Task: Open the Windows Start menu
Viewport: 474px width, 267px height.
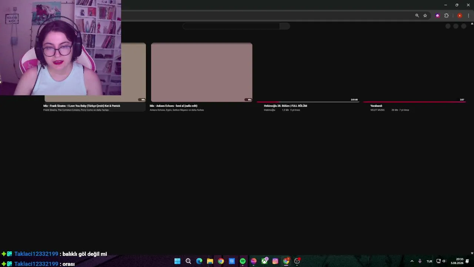Action: tap(177, 261)
